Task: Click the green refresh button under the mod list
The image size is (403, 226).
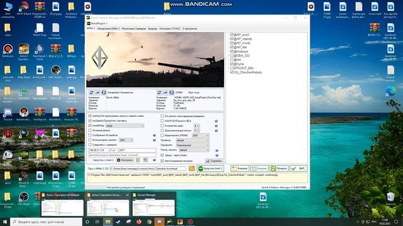Action: pyautogui.click(x=279, y=169)
